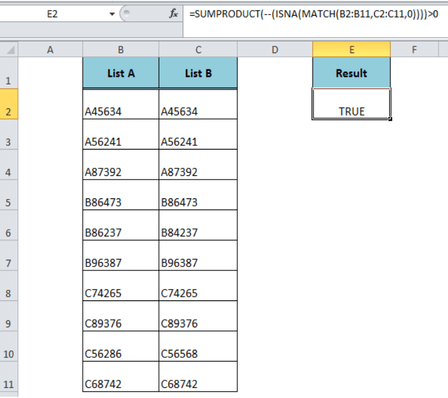Click cell C8 with C74265

[x=198, y=286]
